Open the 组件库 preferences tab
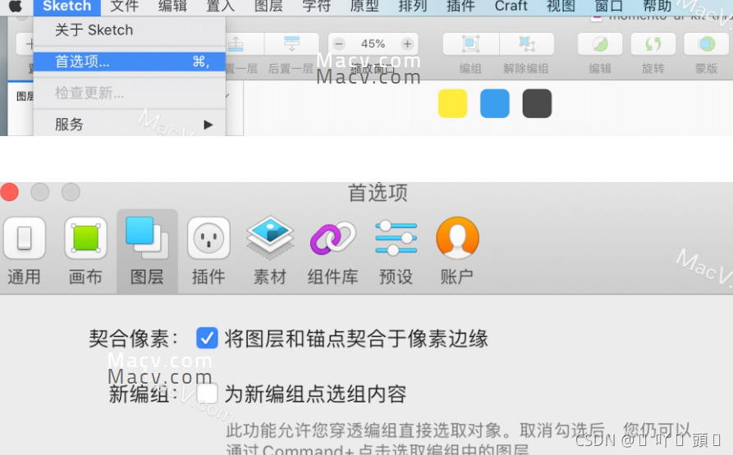Screen dimensions: 733x455 click(x=332, y=251)
